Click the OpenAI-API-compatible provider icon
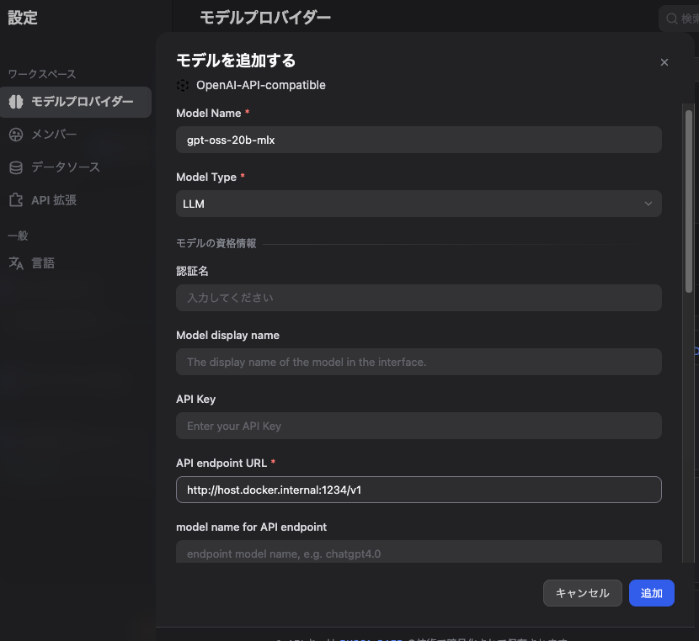The height and width of the screenshot is (641, 699). (x=183, y=85)
